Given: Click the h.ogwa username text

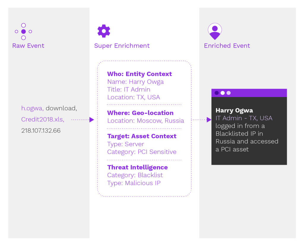Looking at the screenshot, I should [32, 108].
